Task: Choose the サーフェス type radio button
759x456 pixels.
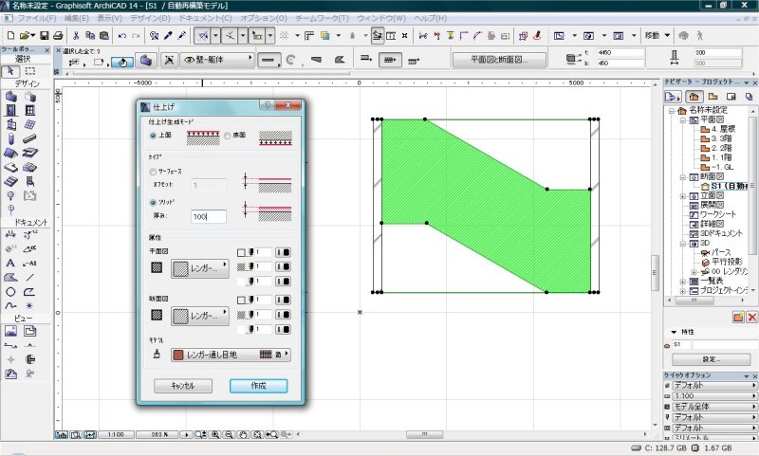Action: click(x=154, y=172)
